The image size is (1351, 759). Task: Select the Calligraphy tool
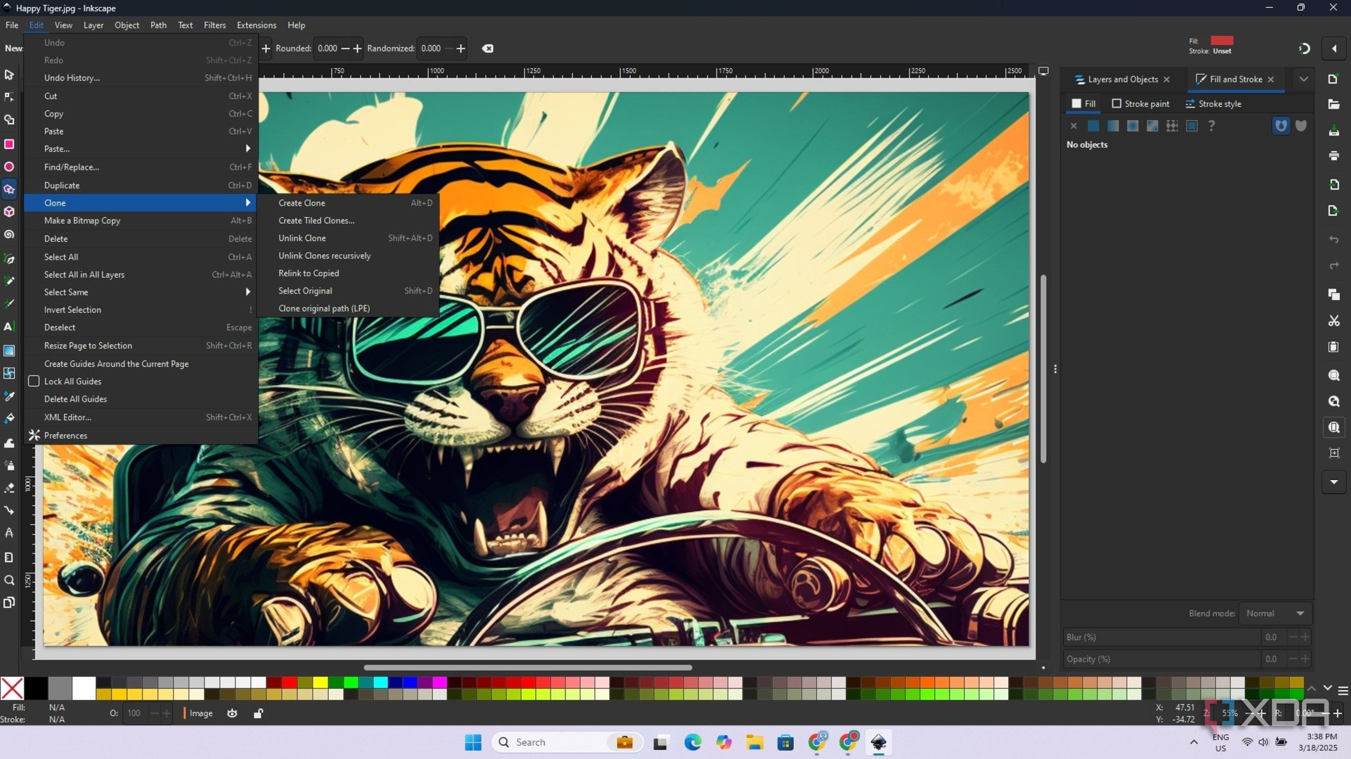click(9, 303)
